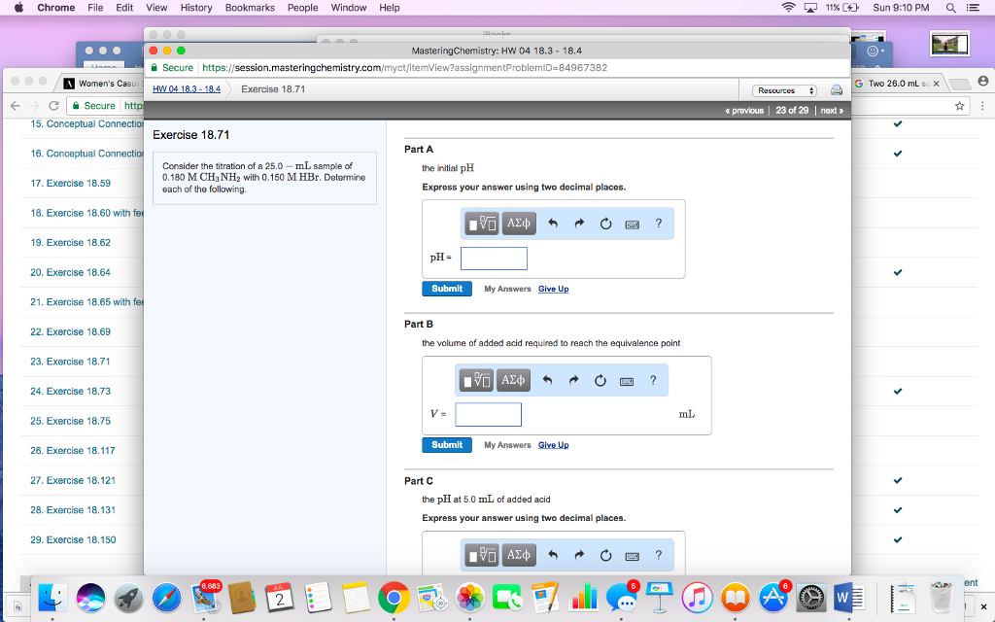Open App Store from the Dock
This screenshot has height=622, width=995.
[772, 598]
